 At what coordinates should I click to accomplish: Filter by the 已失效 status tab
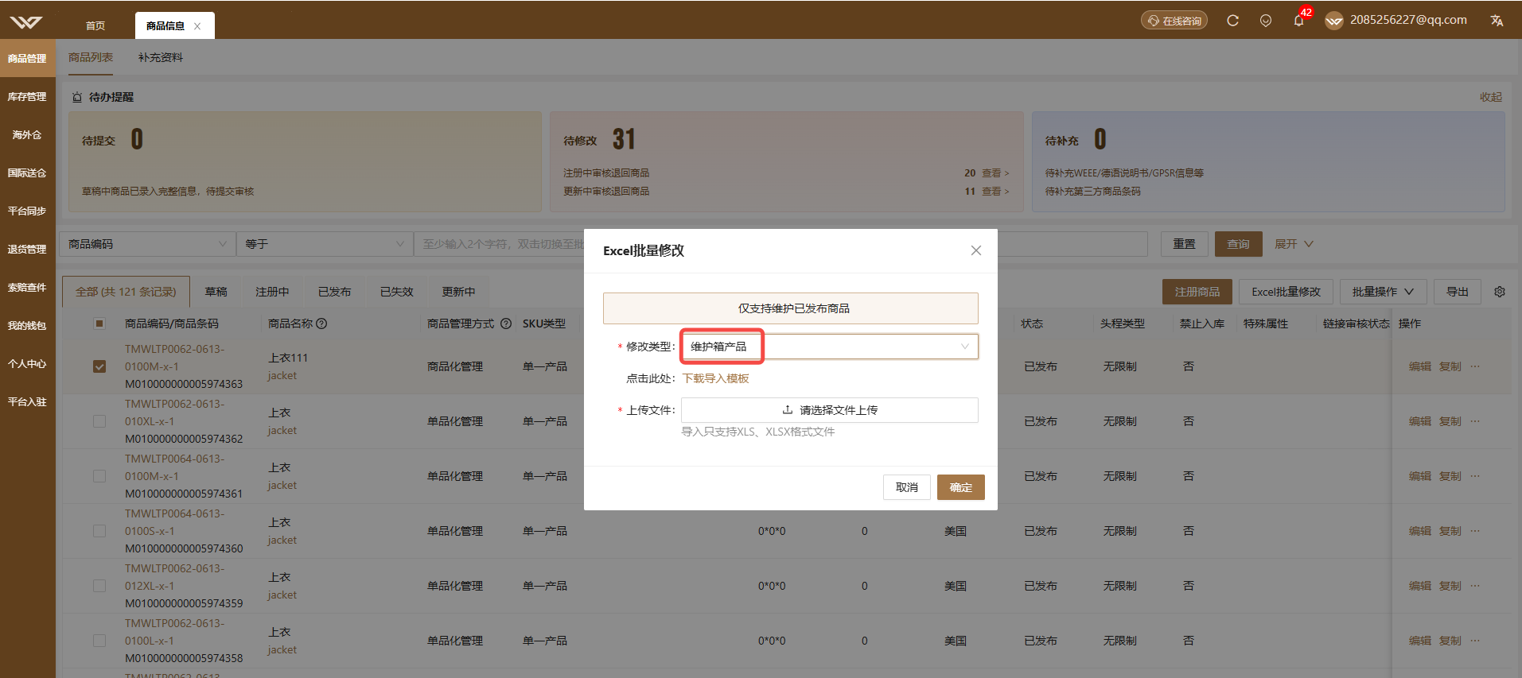(397, 292)
